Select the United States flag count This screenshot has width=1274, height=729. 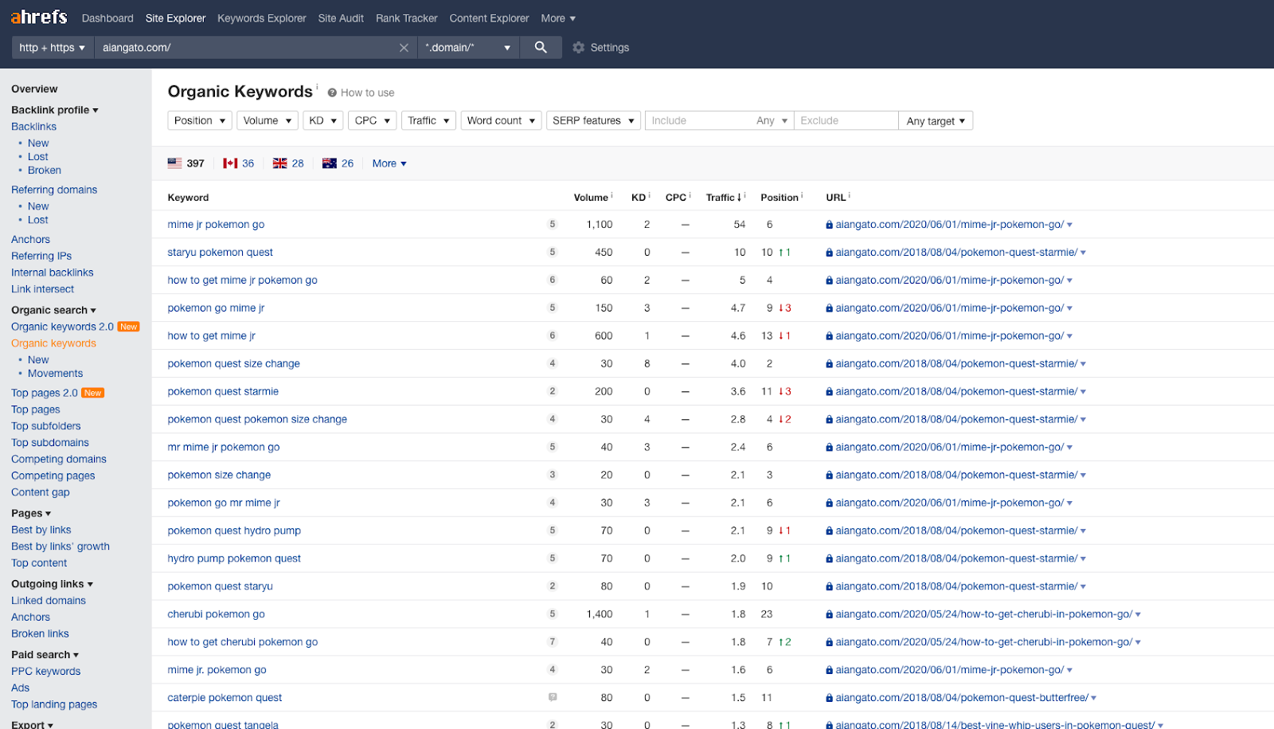(x=186, y=163)
